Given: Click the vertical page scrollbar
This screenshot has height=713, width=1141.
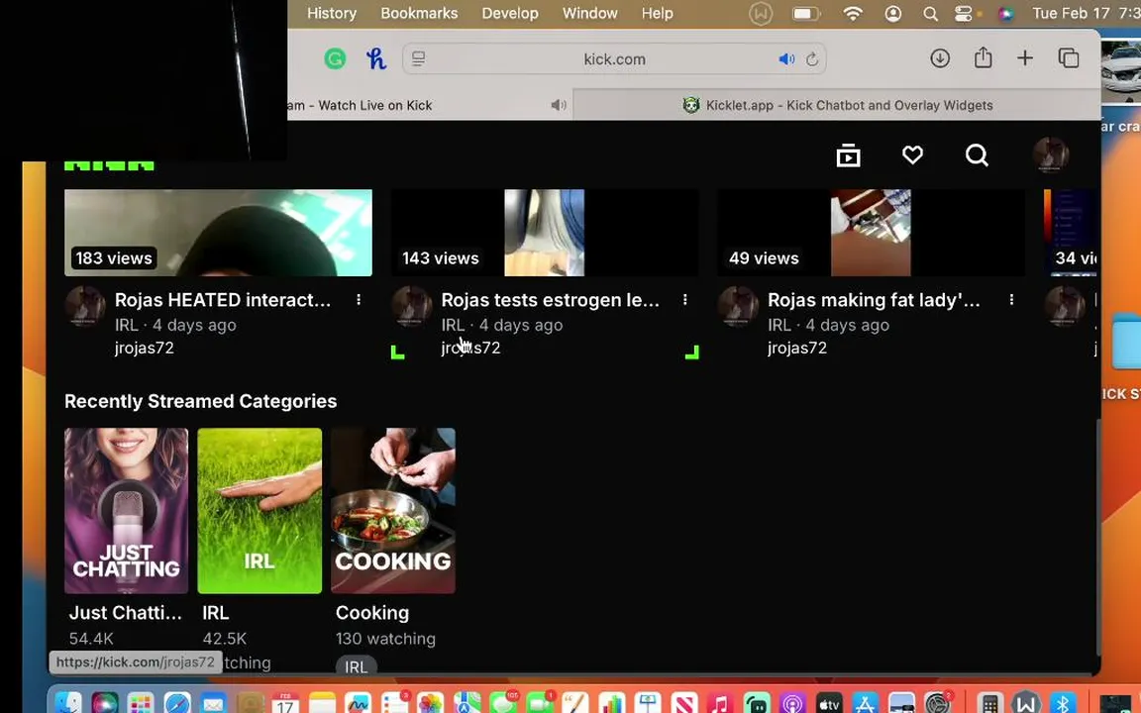Looking at the screenshot, I should [1097, 537].
